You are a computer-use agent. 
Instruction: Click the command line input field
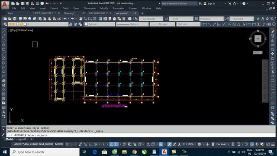click(141, 135)
